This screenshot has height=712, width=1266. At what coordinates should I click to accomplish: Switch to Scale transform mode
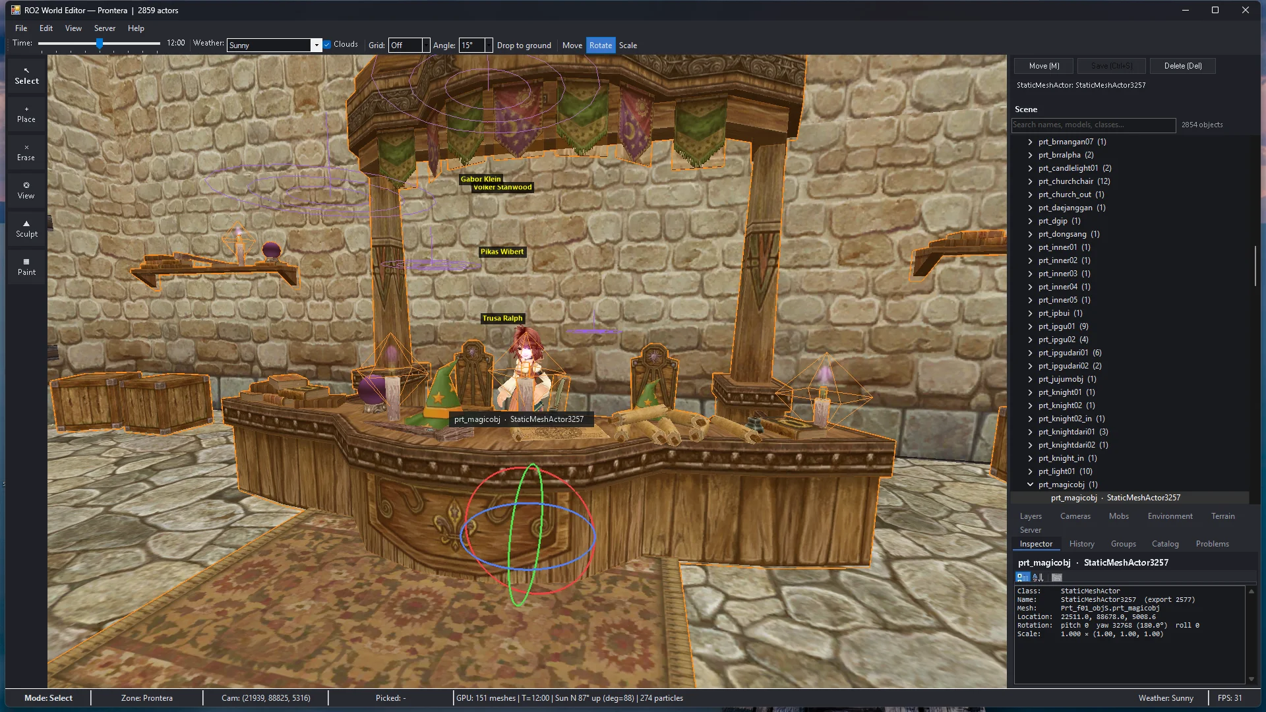628,45
